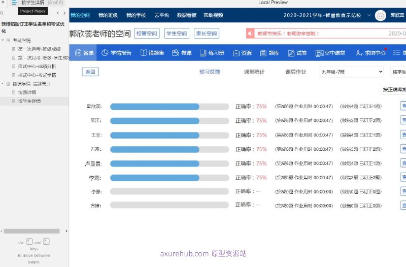Open 我的学校 in the top nav
406x267 pixels.
click(x=136, y=15)
